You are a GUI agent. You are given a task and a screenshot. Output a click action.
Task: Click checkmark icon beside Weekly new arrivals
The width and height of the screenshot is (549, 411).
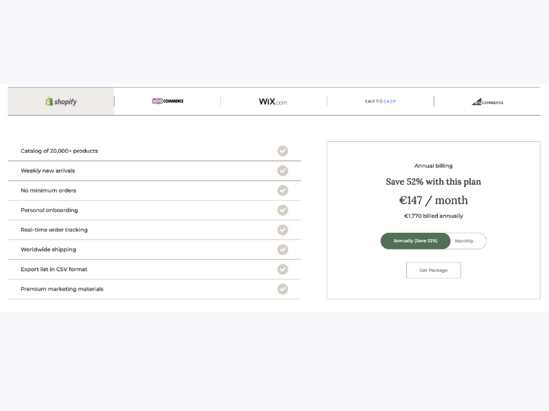point(283,171)
